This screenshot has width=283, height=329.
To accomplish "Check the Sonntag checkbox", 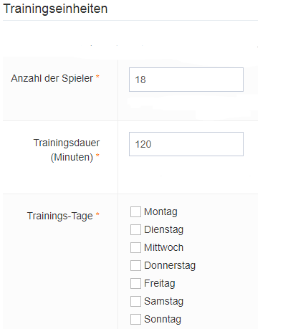I will point(135,319).
